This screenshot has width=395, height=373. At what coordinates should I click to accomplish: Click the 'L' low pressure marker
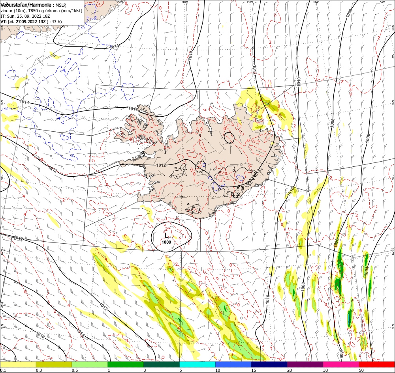click(166, 236)
